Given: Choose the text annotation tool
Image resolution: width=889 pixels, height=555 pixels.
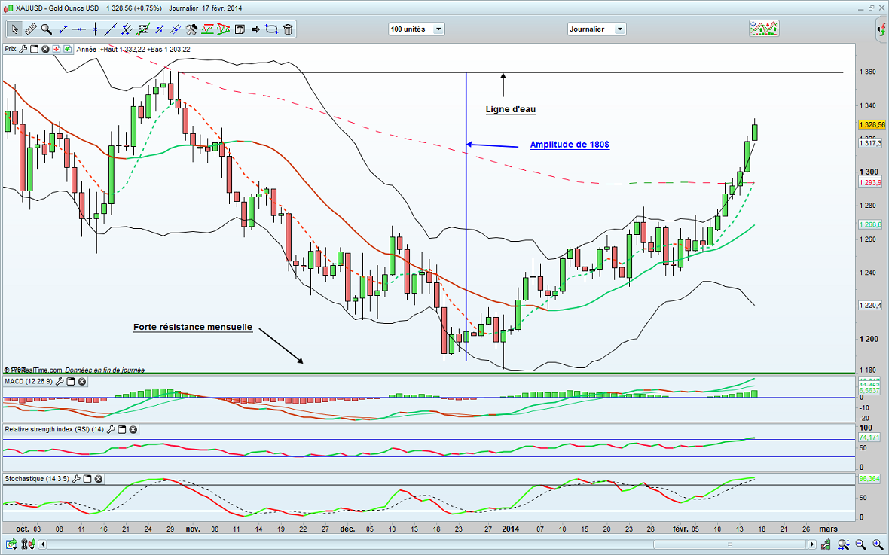Looking at the screenshot, I should coord(240,29).
